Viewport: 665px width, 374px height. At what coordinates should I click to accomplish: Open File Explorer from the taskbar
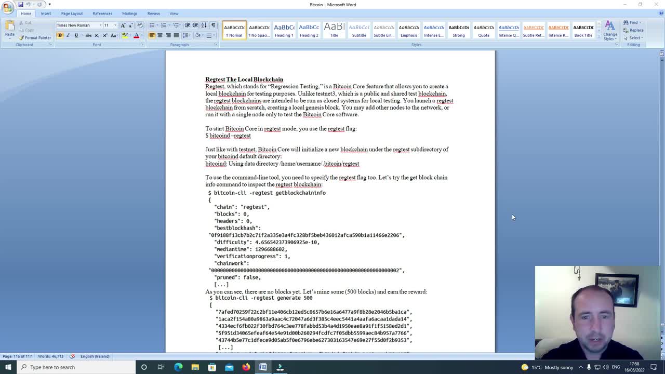[195, 367]
